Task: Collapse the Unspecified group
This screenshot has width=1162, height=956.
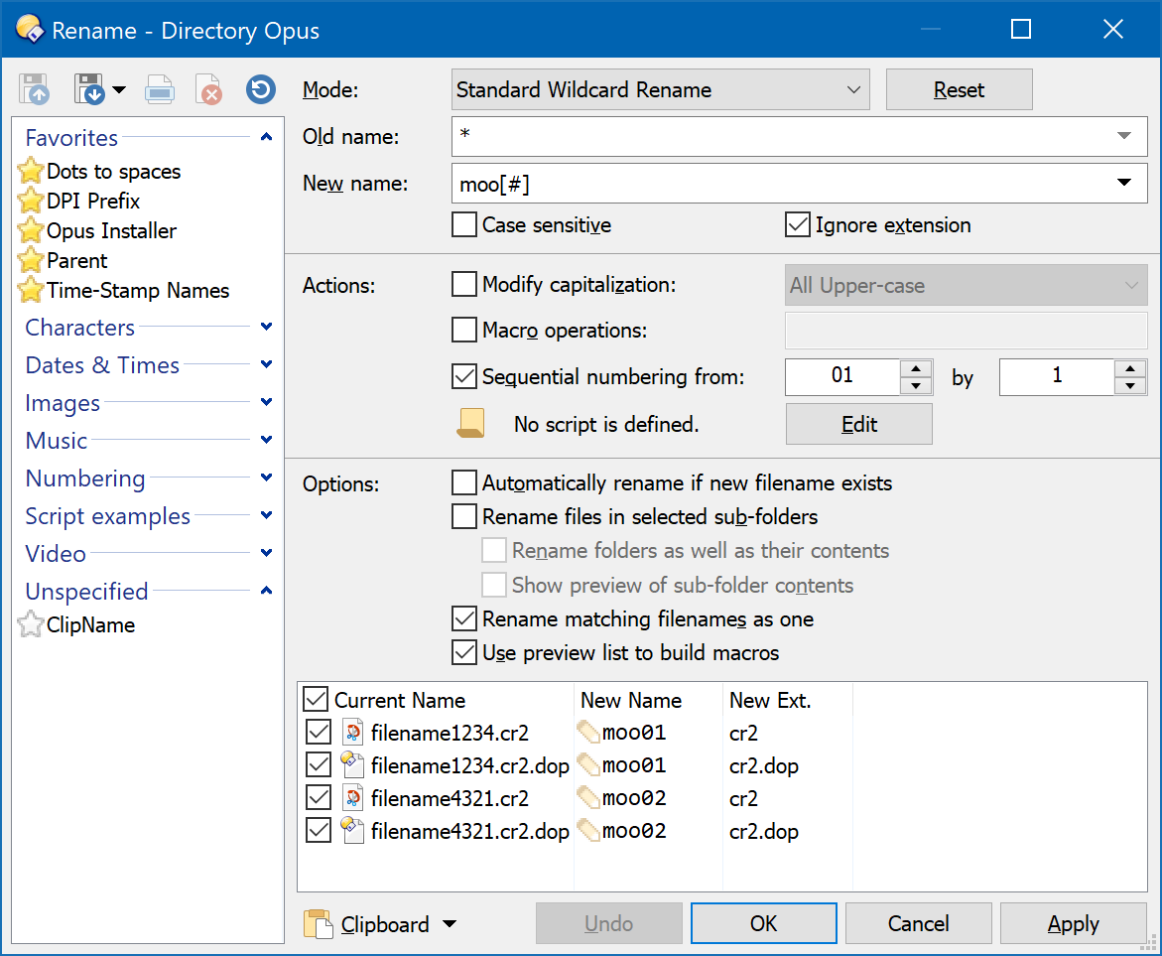Action: pos(267,591)
